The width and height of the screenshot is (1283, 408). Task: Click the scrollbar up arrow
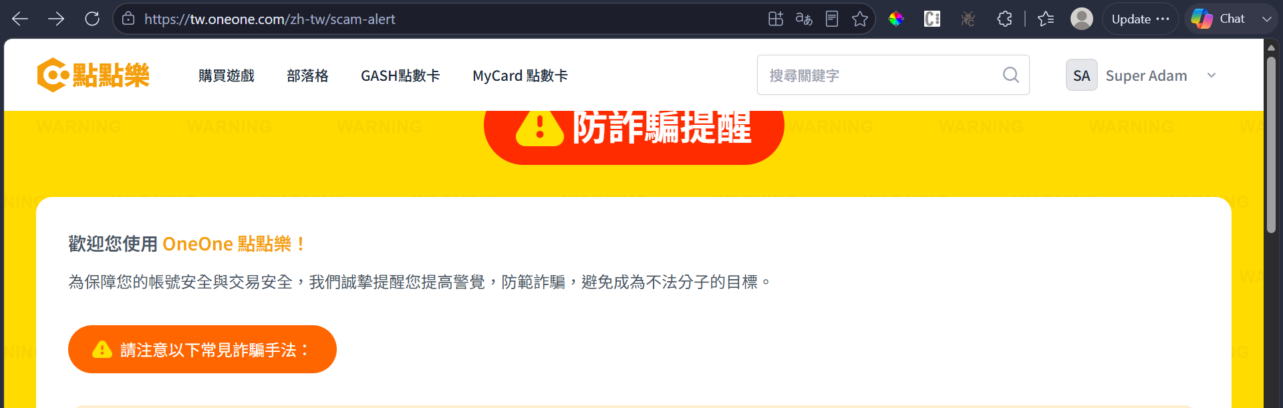coord(1271,47)
